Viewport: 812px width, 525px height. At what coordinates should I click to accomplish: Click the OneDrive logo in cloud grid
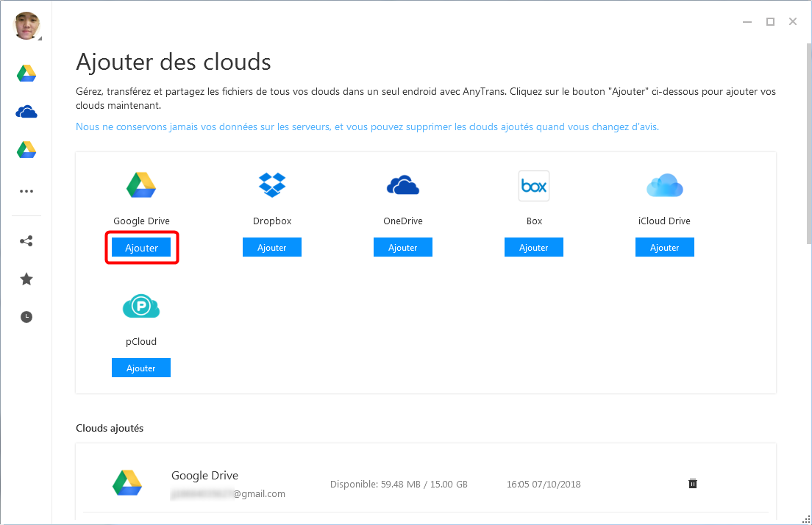(x=403, y=185)
